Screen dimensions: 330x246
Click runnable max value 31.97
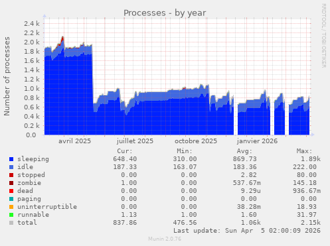tap(307, 215)
